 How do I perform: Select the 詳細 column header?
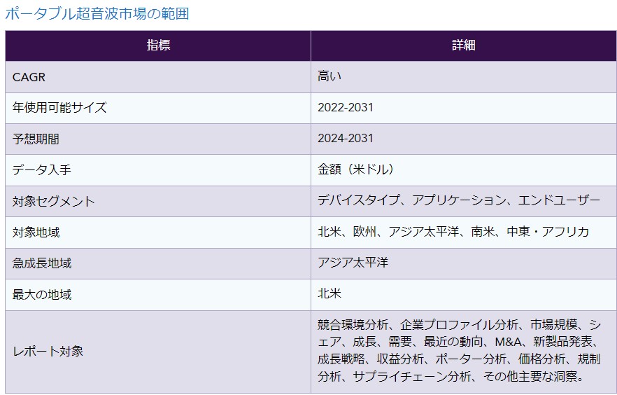click(x=464, y=46)
